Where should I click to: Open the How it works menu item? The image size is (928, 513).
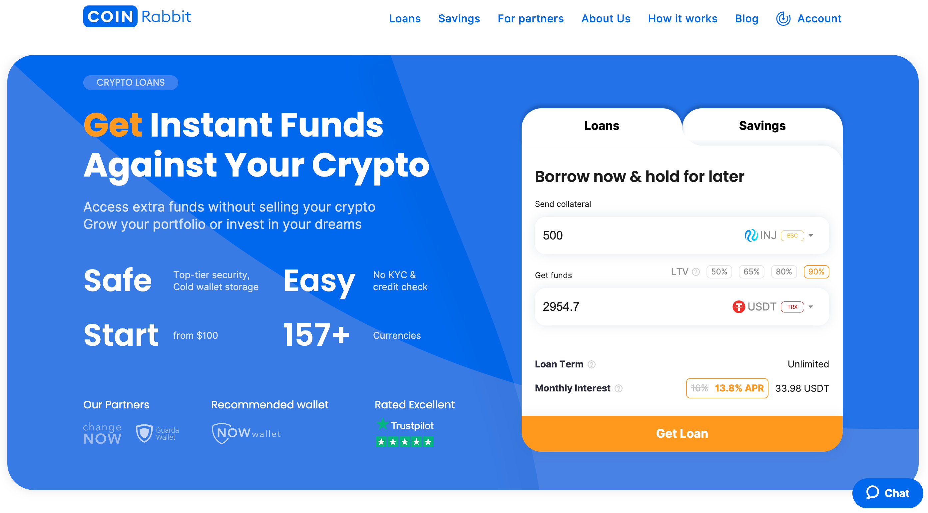click(683, 18)
